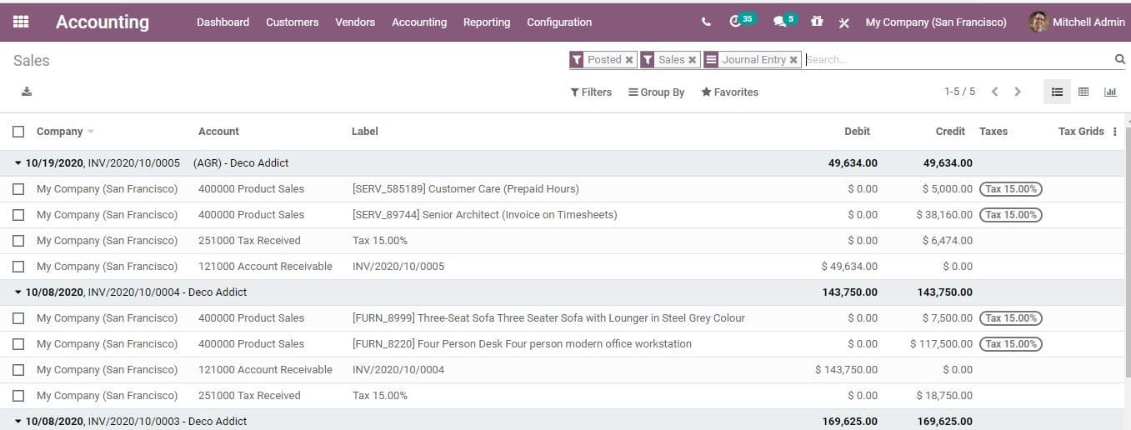Image resolution: width=1131 pixels, height=430 pixels.
Task: Collapse the INV/2020/10/0005 group
Action: (x=18, y=163)
